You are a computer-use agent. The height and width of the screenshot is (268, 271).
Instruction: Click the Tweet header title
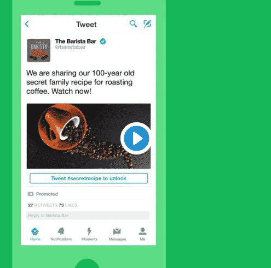[x=87, y=25]
